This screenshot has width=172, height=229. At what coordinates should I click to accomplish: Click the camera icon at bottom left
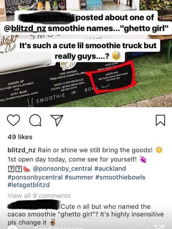click(13, 227)
